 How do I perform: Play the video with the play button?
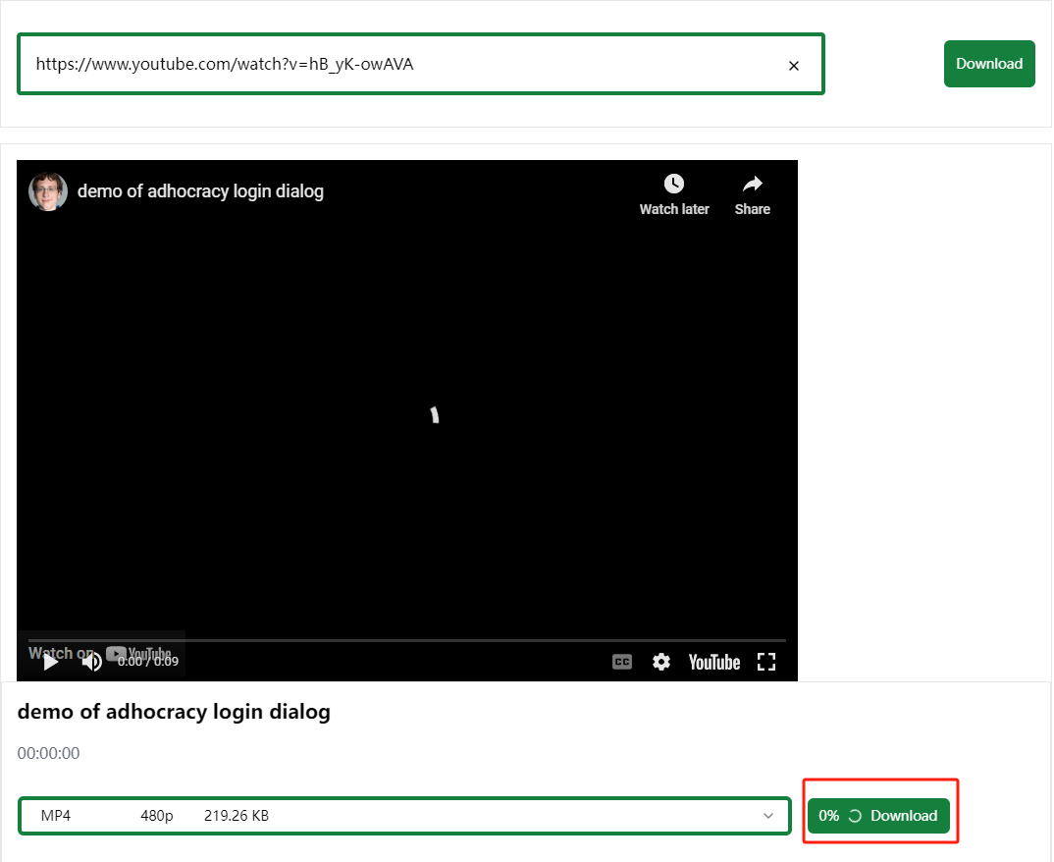(51, 662)
